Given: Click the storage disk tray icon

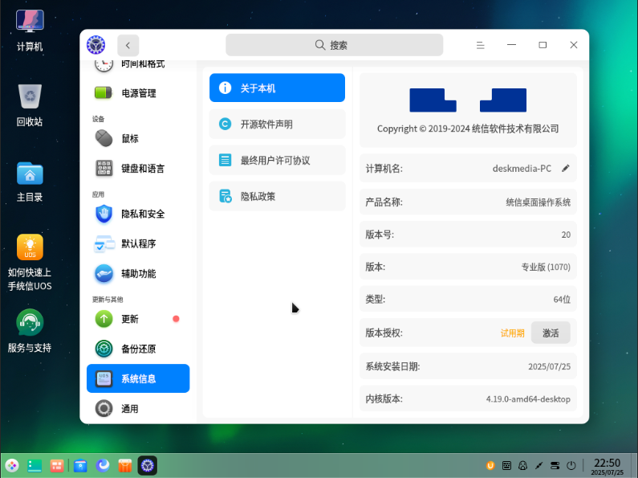Looking at the screenshot, I should (555, 465).
